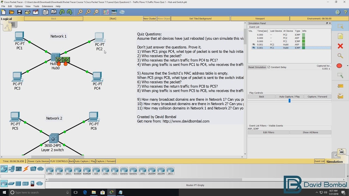Image resolution: width=349 pixels, height=196 pixels.
Task: Click the Hub0 device on the canvas
Action: [55, 57]
